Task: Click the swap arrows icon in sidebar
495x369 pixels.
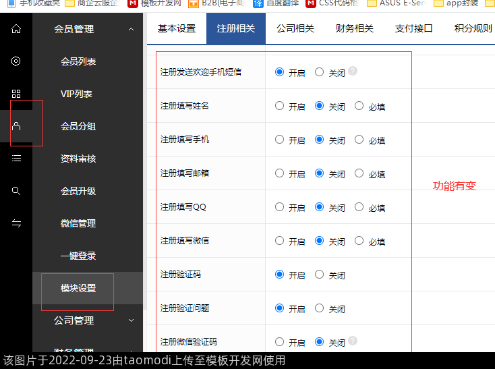Action: [x=16, y=223]
